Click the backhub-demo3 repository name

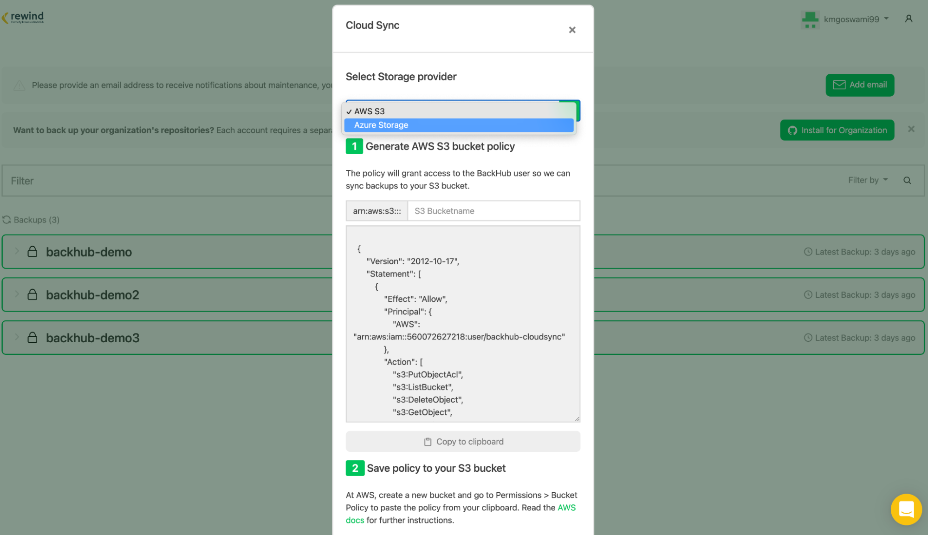pos(92,338)
